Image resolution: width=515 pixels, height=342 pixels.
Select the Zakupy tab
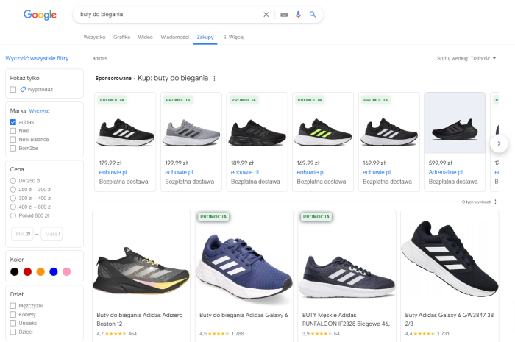pyautogui.click(x=205, y=37)
